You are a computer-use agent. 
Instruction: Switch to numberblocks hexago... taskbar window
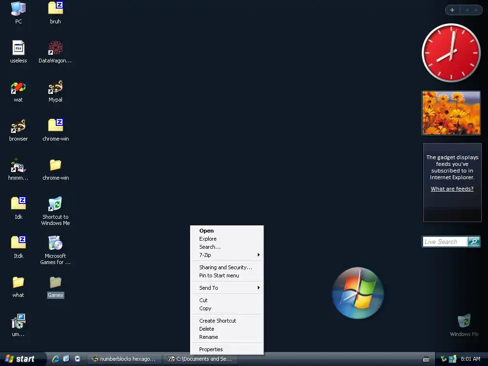[x=124, y=359]
